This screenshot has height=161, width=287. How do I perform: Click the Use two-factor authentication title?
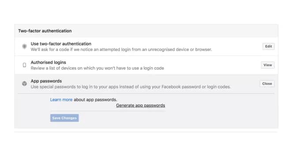(61, 44)
